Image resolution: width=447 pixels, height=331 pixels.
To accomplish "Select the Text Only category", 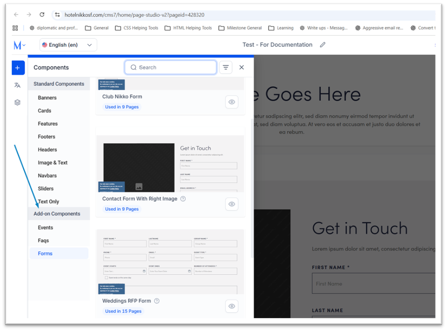I will pyautogui.click(x=48, y=202).
